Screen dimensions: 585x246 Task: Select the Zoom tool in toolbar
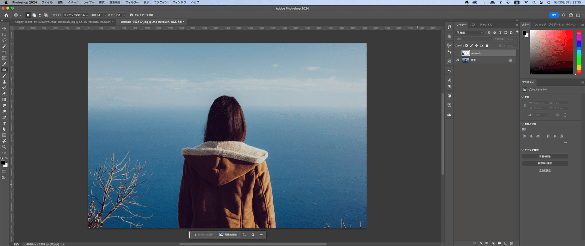click(x=4, y=147)
